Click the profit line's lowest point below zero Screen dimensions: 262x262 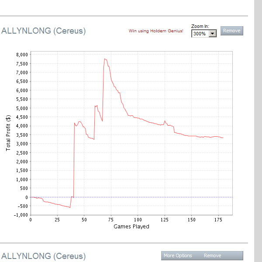[x=70, y=207]
